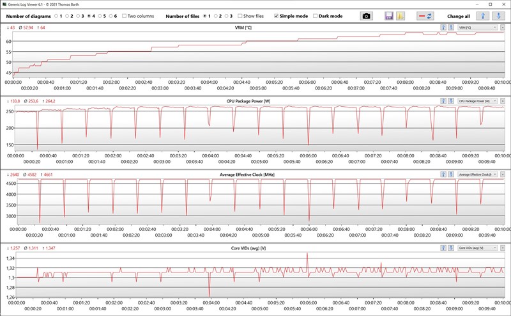Click the purple floppy disk save icon
This screenshot has width=511, height=316.
[x=389, y=15]
